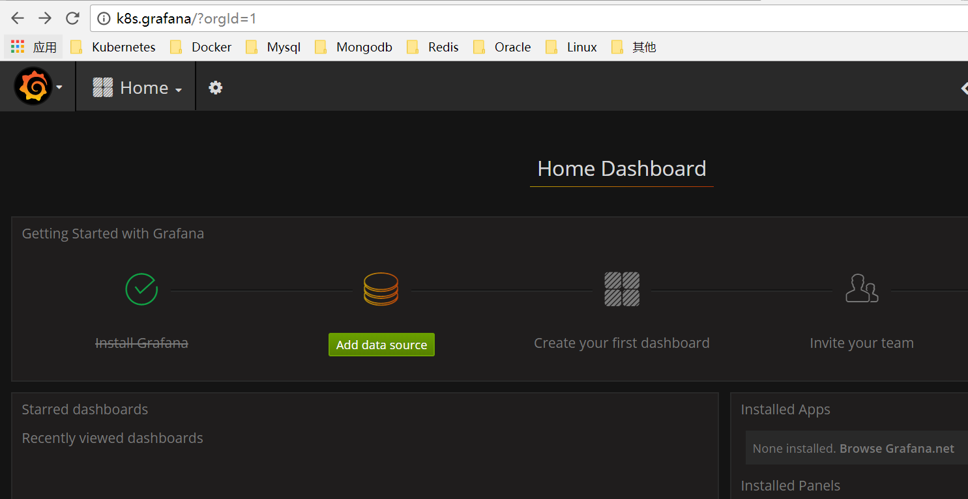Viewport: 968px width, 499px height.
Task: Open the Docker bookmark folder
Action: click(200, 47)
